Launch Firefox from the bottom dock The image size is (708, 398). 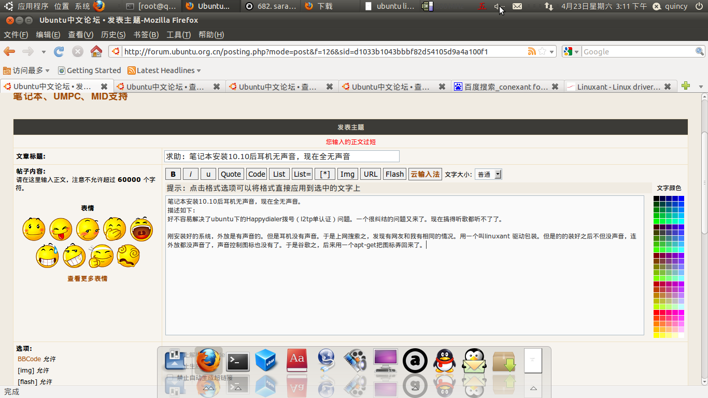point(208,360)
